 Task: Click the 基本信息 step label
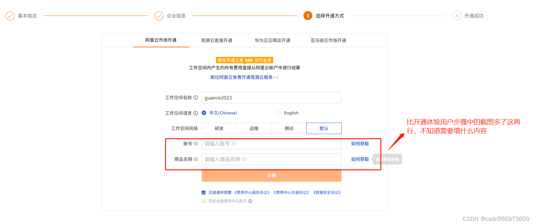pos(27,16)
